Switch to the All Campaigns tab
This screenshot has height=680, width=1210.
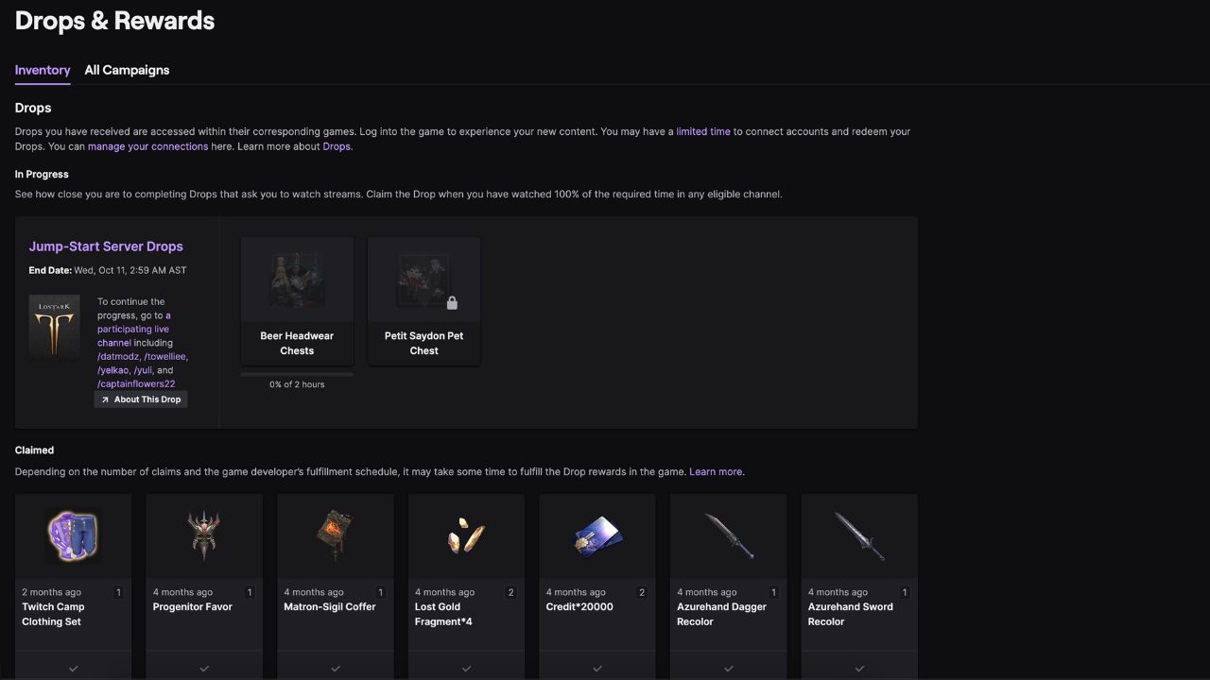127,70
